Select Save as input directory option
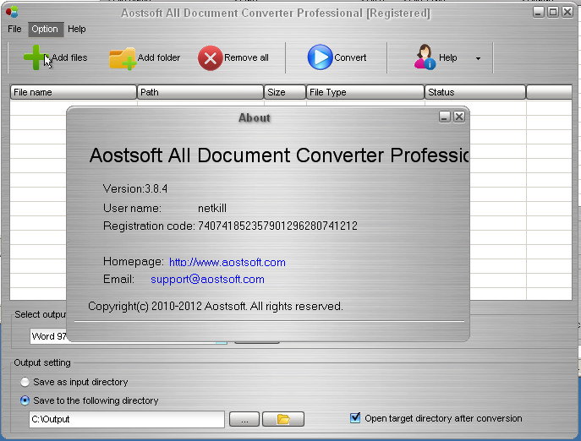 [x=25, y=382]
